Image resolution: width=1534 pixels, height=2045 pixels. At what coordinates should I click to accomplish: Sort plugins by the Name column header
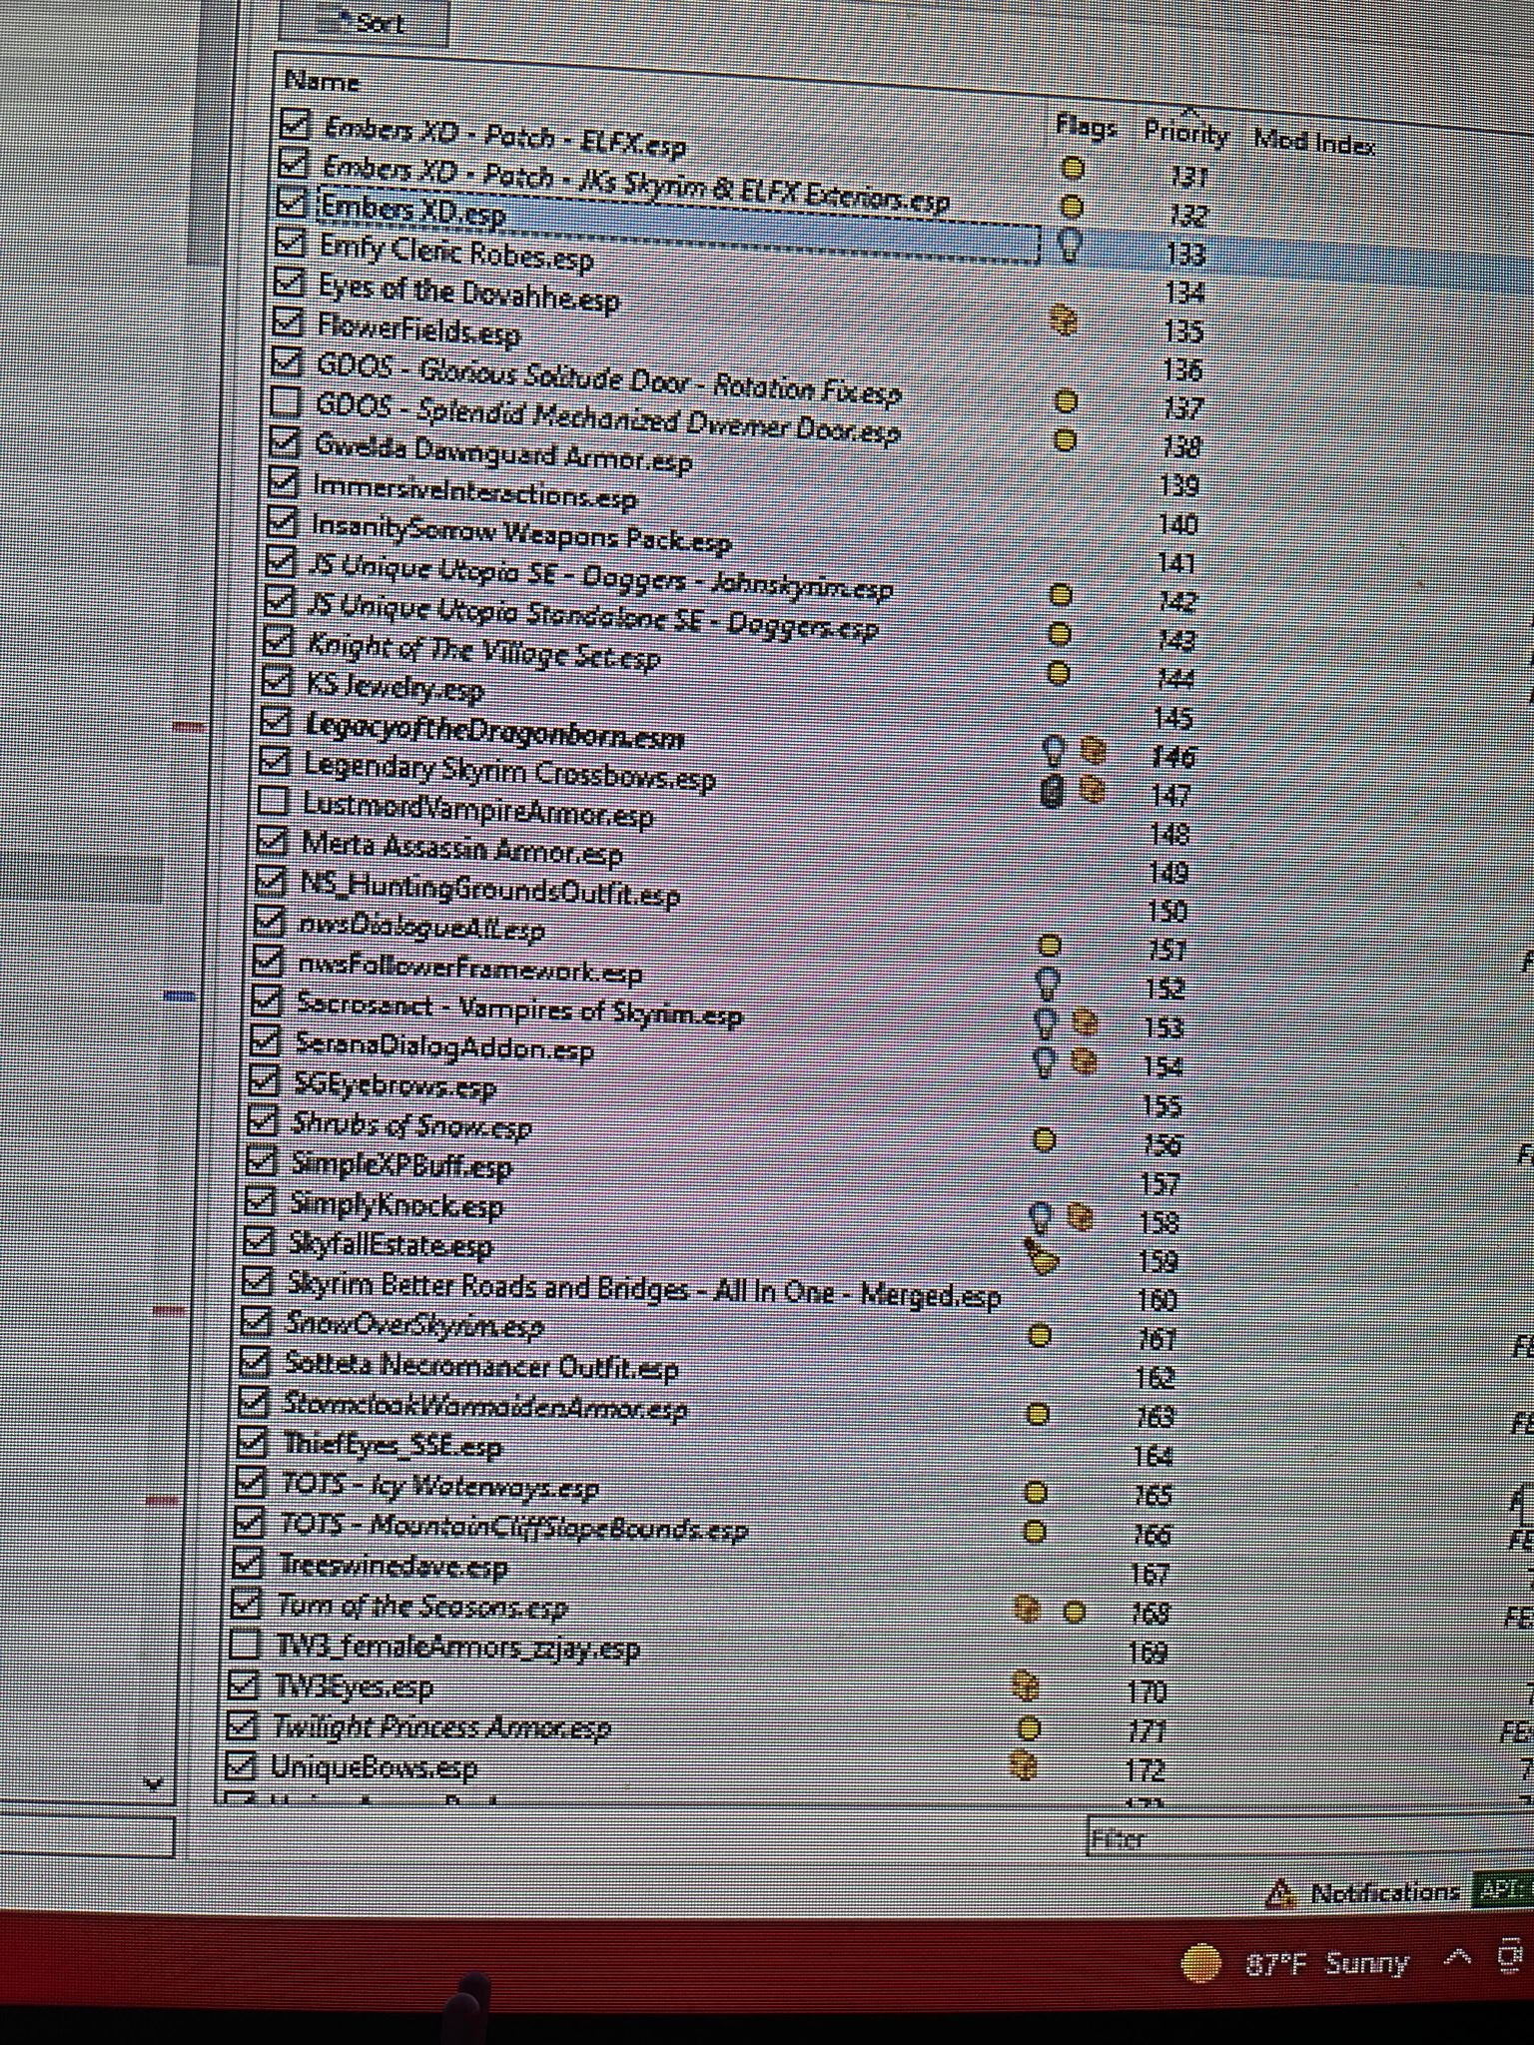pyautogui.click(x=322, y=81)
